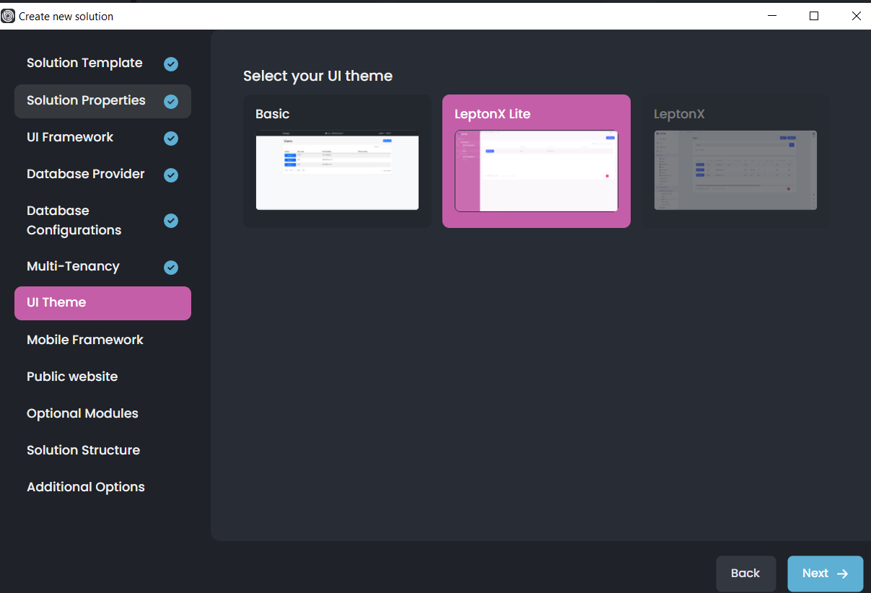The image size is (871, 593).
Task: Open the Solution Template step
Action: pyautogui.click(x=102, y=63)
